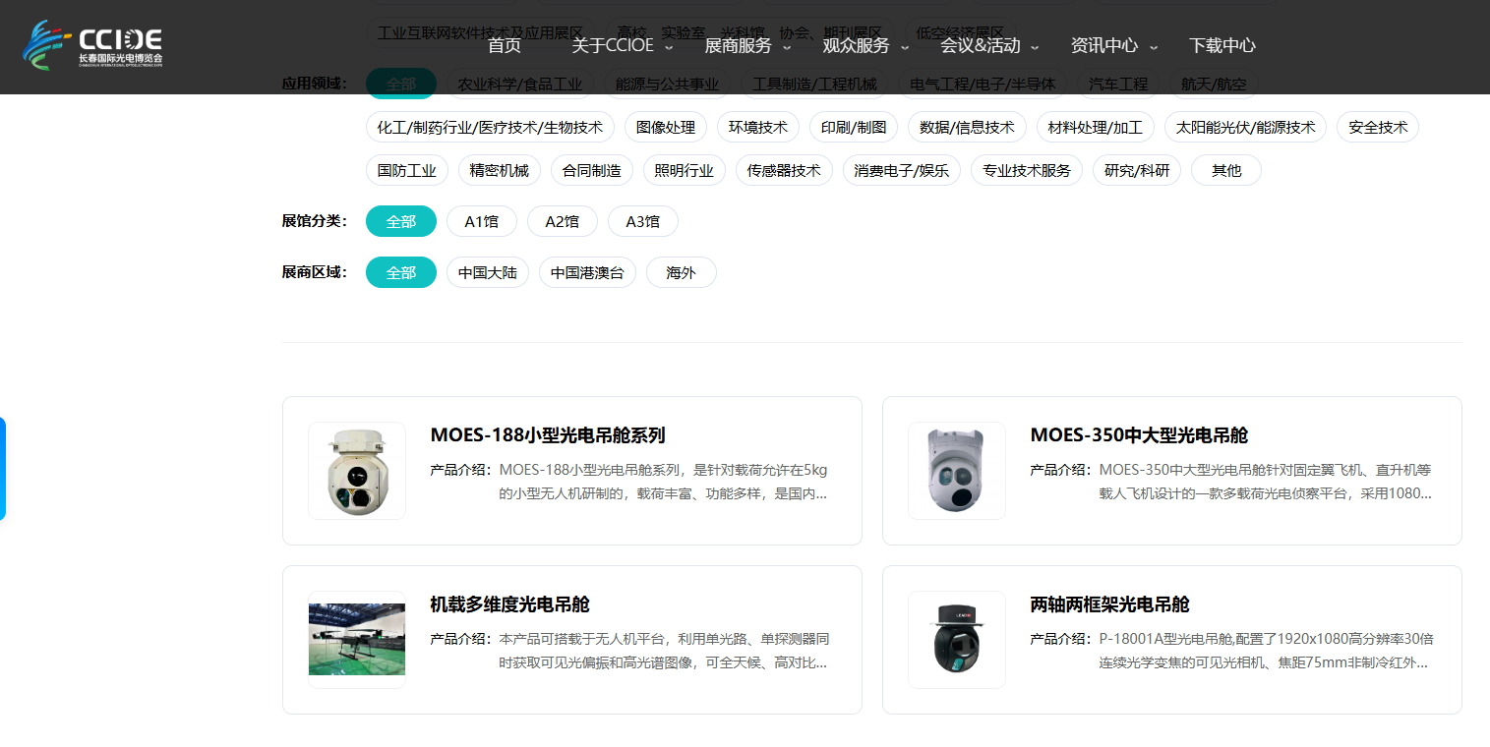Select 中国大陆 exhibitor region filter

tap(488, 272)
